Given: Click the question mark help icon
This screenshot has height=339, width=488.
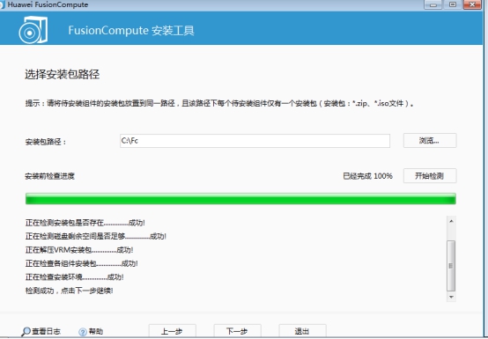Looking at the screenshot, I should pos(83,332).
